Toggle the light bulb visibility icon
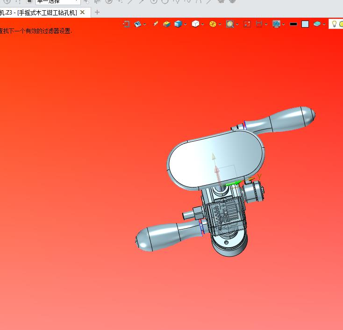The width and height of the screenshot is (343, 330). point(334,24)
